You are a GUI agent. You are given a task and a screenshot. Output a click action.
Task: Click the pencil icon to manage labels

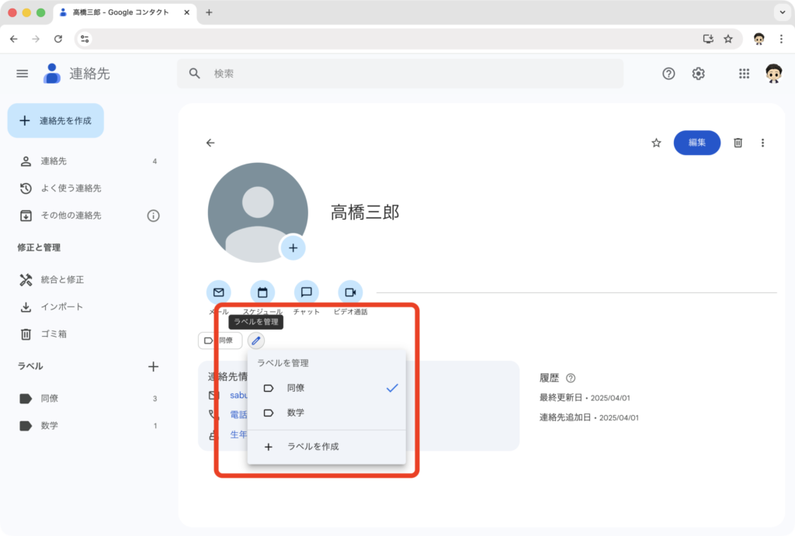pos(256,341)
